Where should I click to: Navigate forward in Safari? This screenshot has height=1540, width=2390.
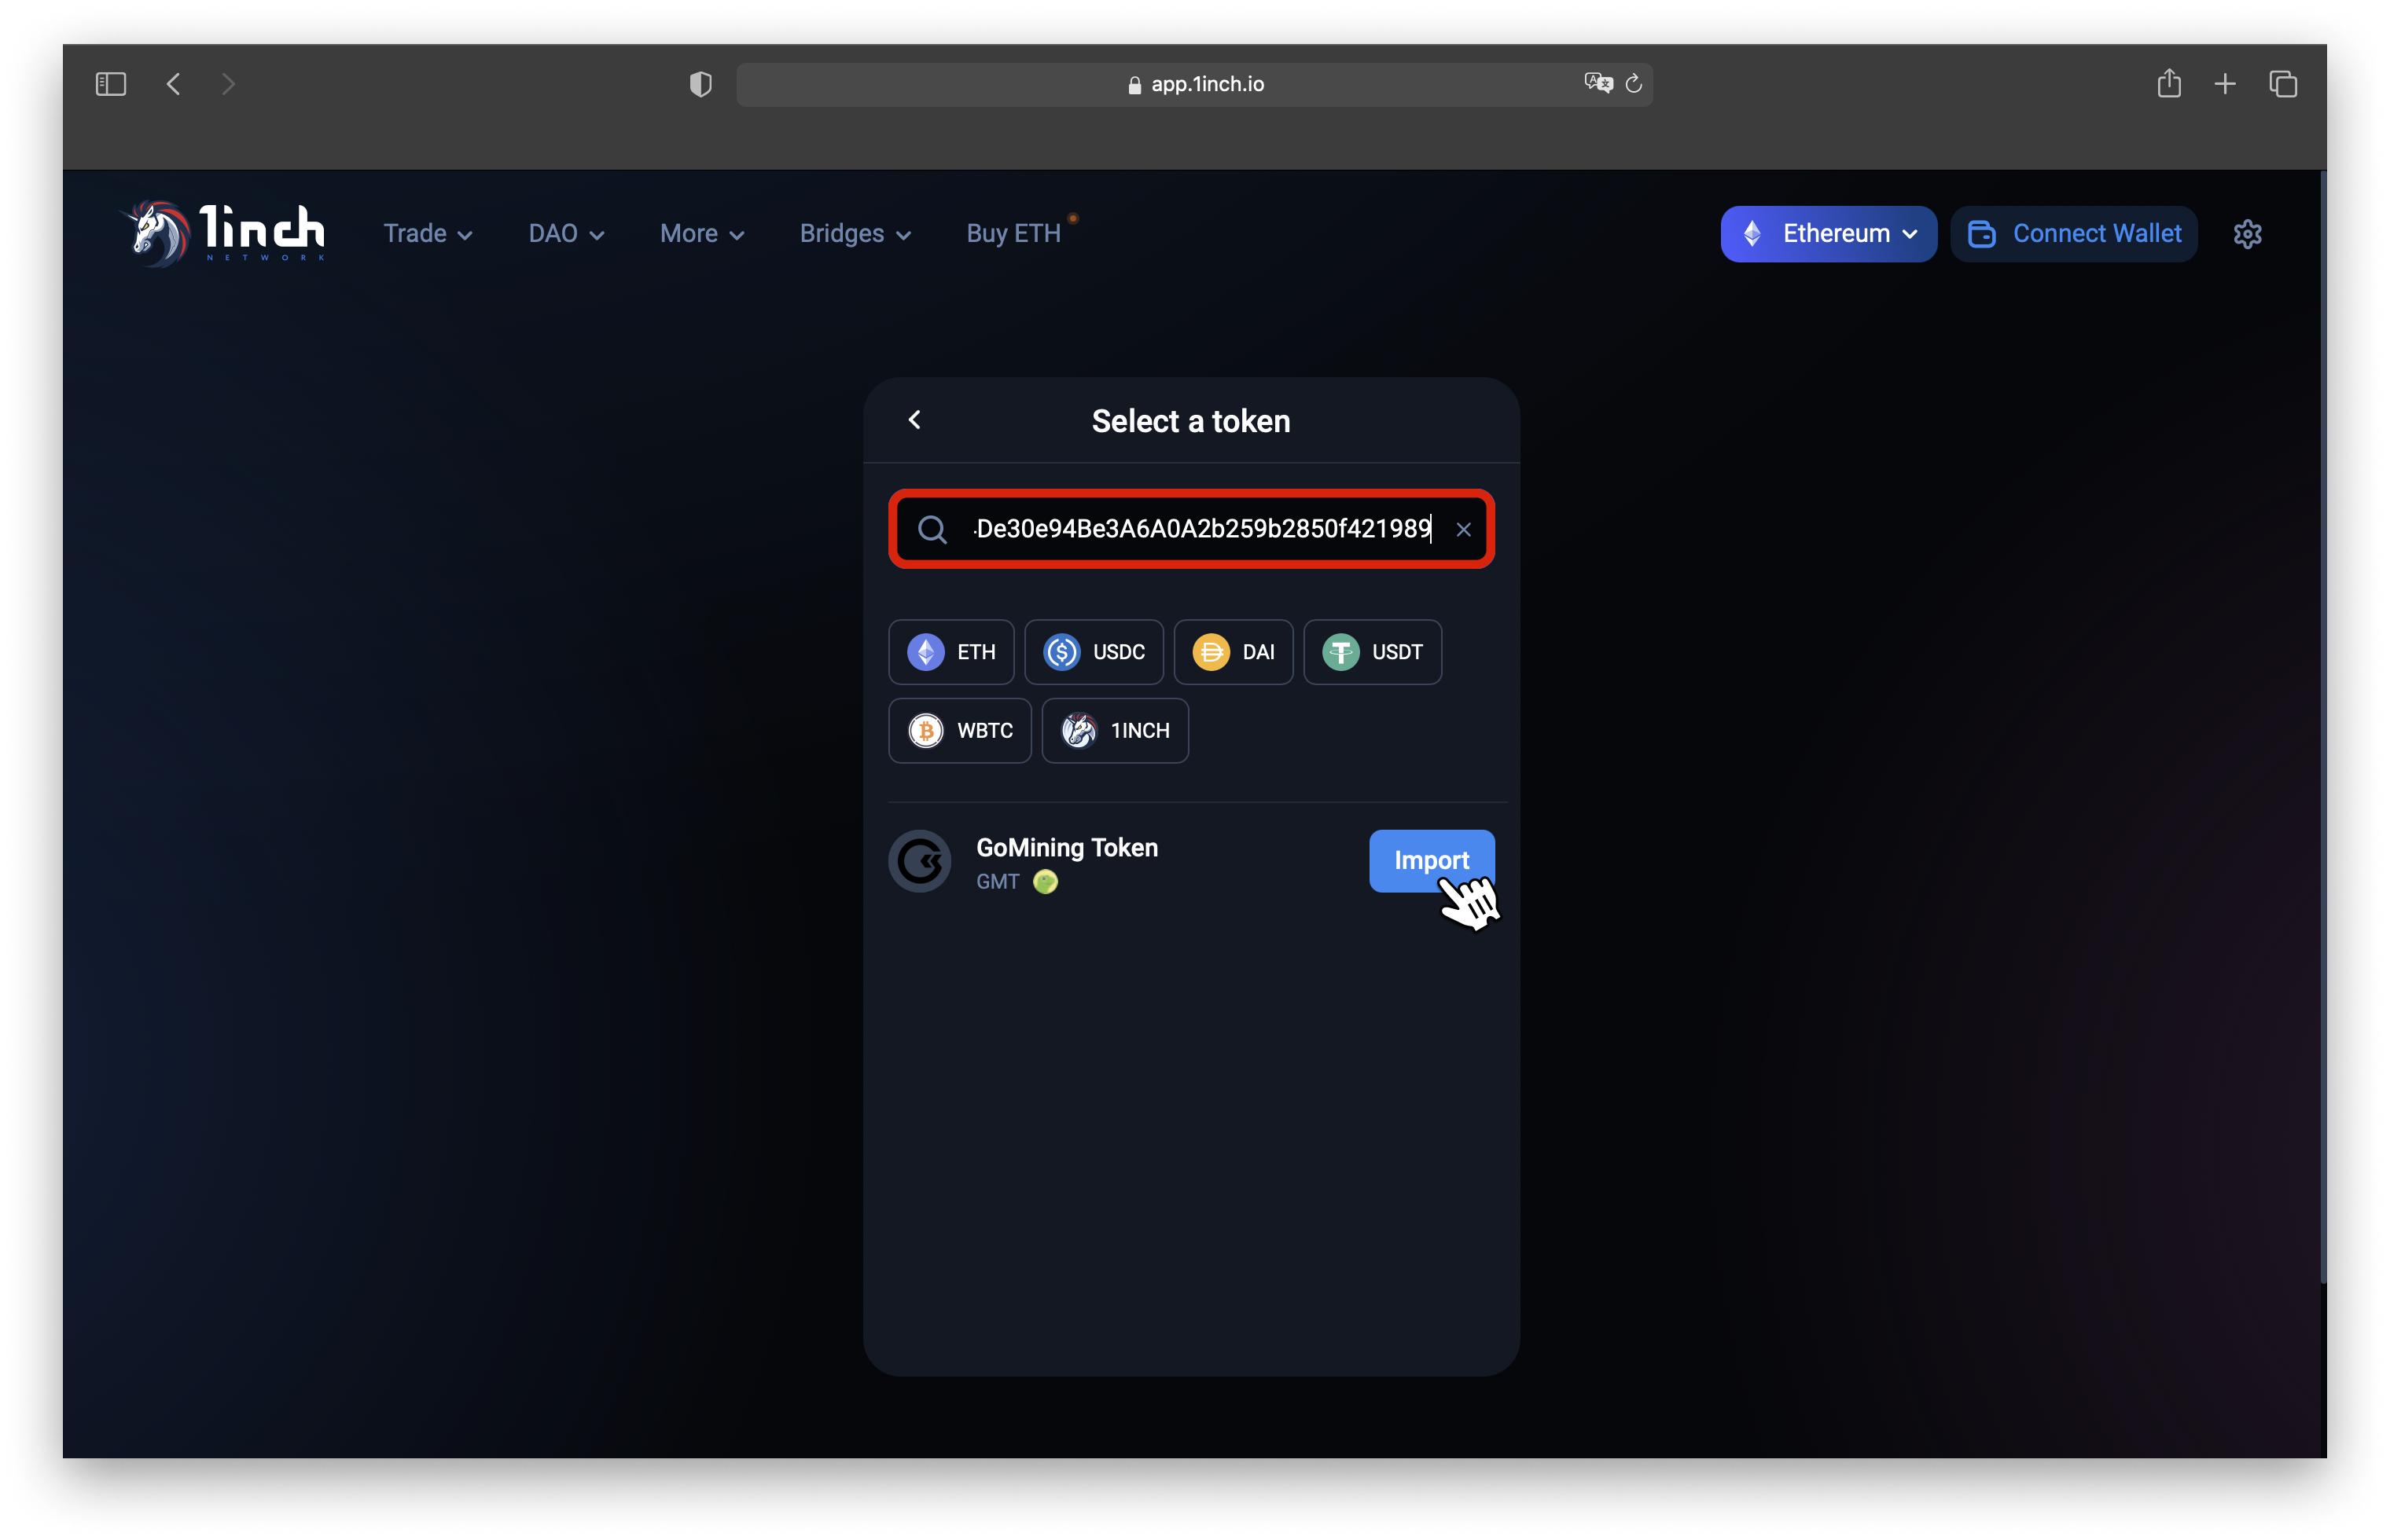point(228,84)
